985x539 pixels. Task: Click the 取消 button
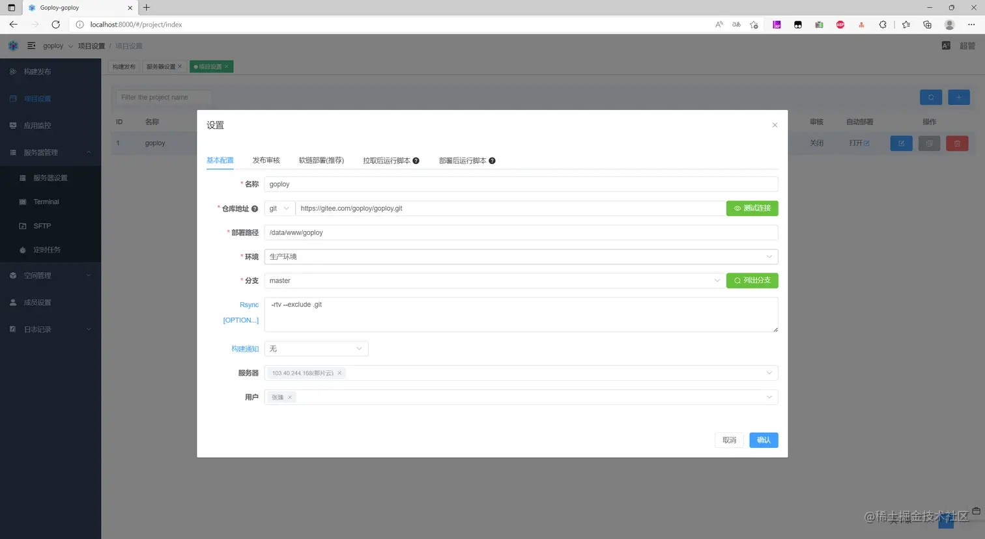coord(729,440)
